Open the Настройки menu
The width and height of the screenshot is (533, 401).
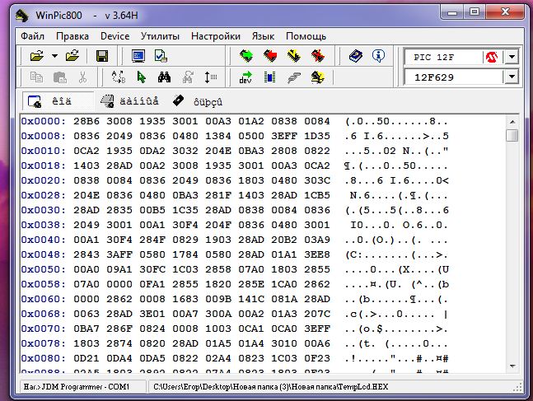coord(215,36)
